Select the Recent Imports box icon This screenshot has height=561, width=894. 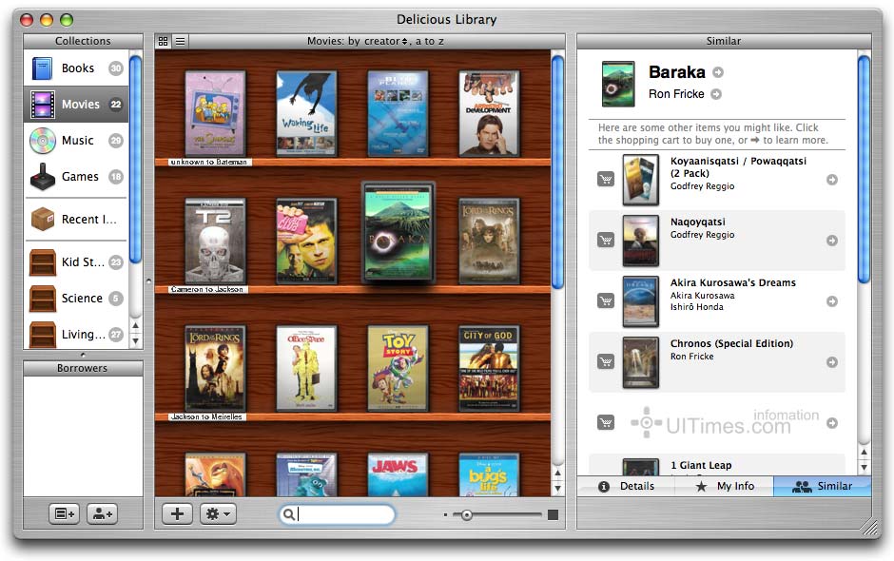[x=43, y=219]
